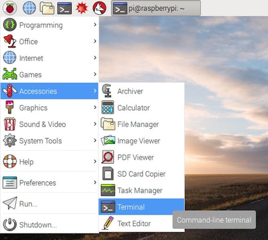Image resolution: width=268 pixels, height=240 pixels.
Task: Click the Graphics paintbrush icon
Action: tap(10, 107)
